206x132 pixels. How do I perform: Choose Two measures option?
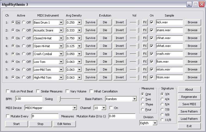tap(143, 99)
